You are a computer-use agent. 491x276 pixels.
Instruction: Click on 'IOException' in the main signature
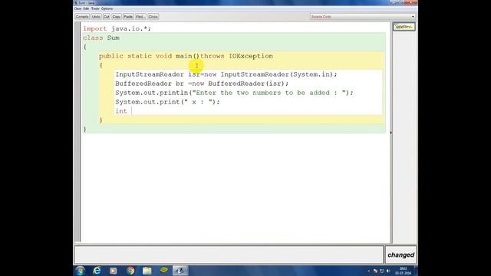(x=251, y=56)
